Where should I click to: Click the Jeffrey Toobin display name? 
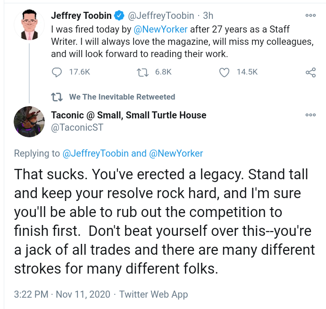81,16
